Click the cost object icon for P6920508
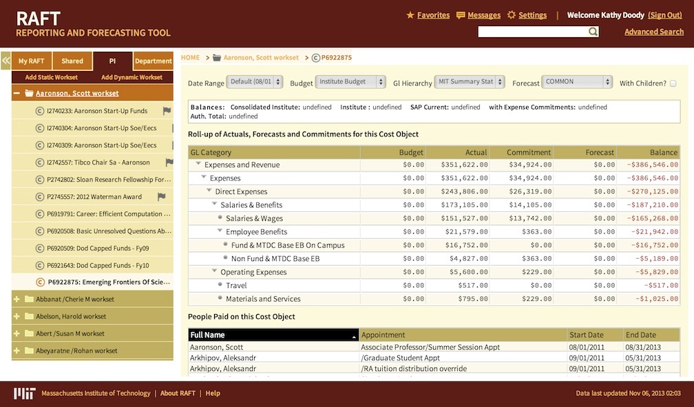This screenshot has height=407, width=694. coord(40,231)
